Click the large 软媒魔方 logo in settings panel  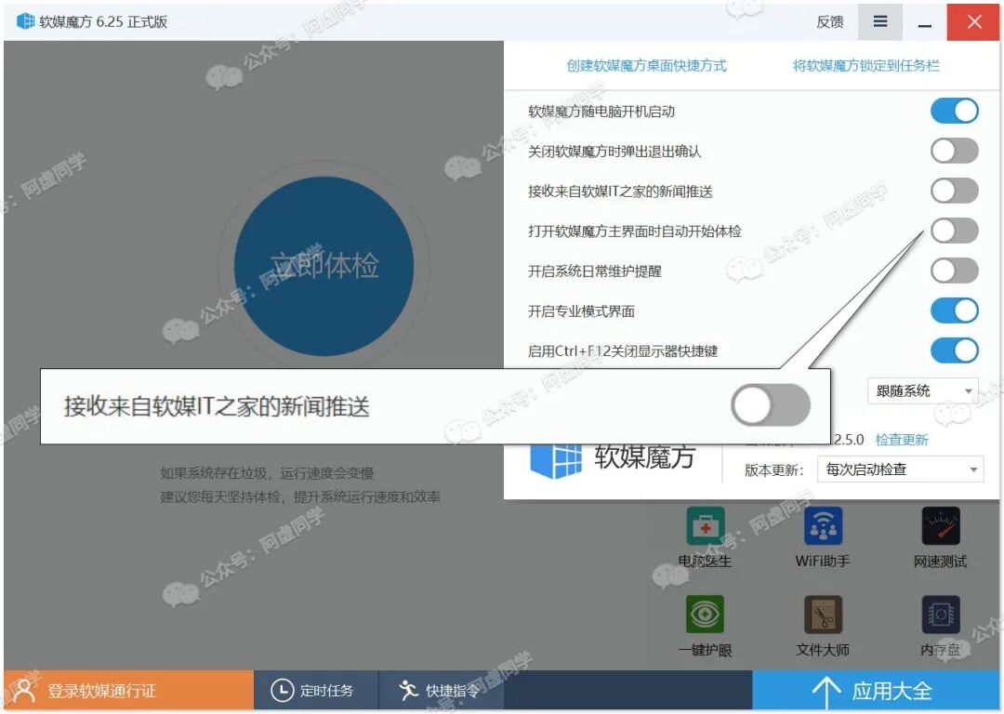556,460
